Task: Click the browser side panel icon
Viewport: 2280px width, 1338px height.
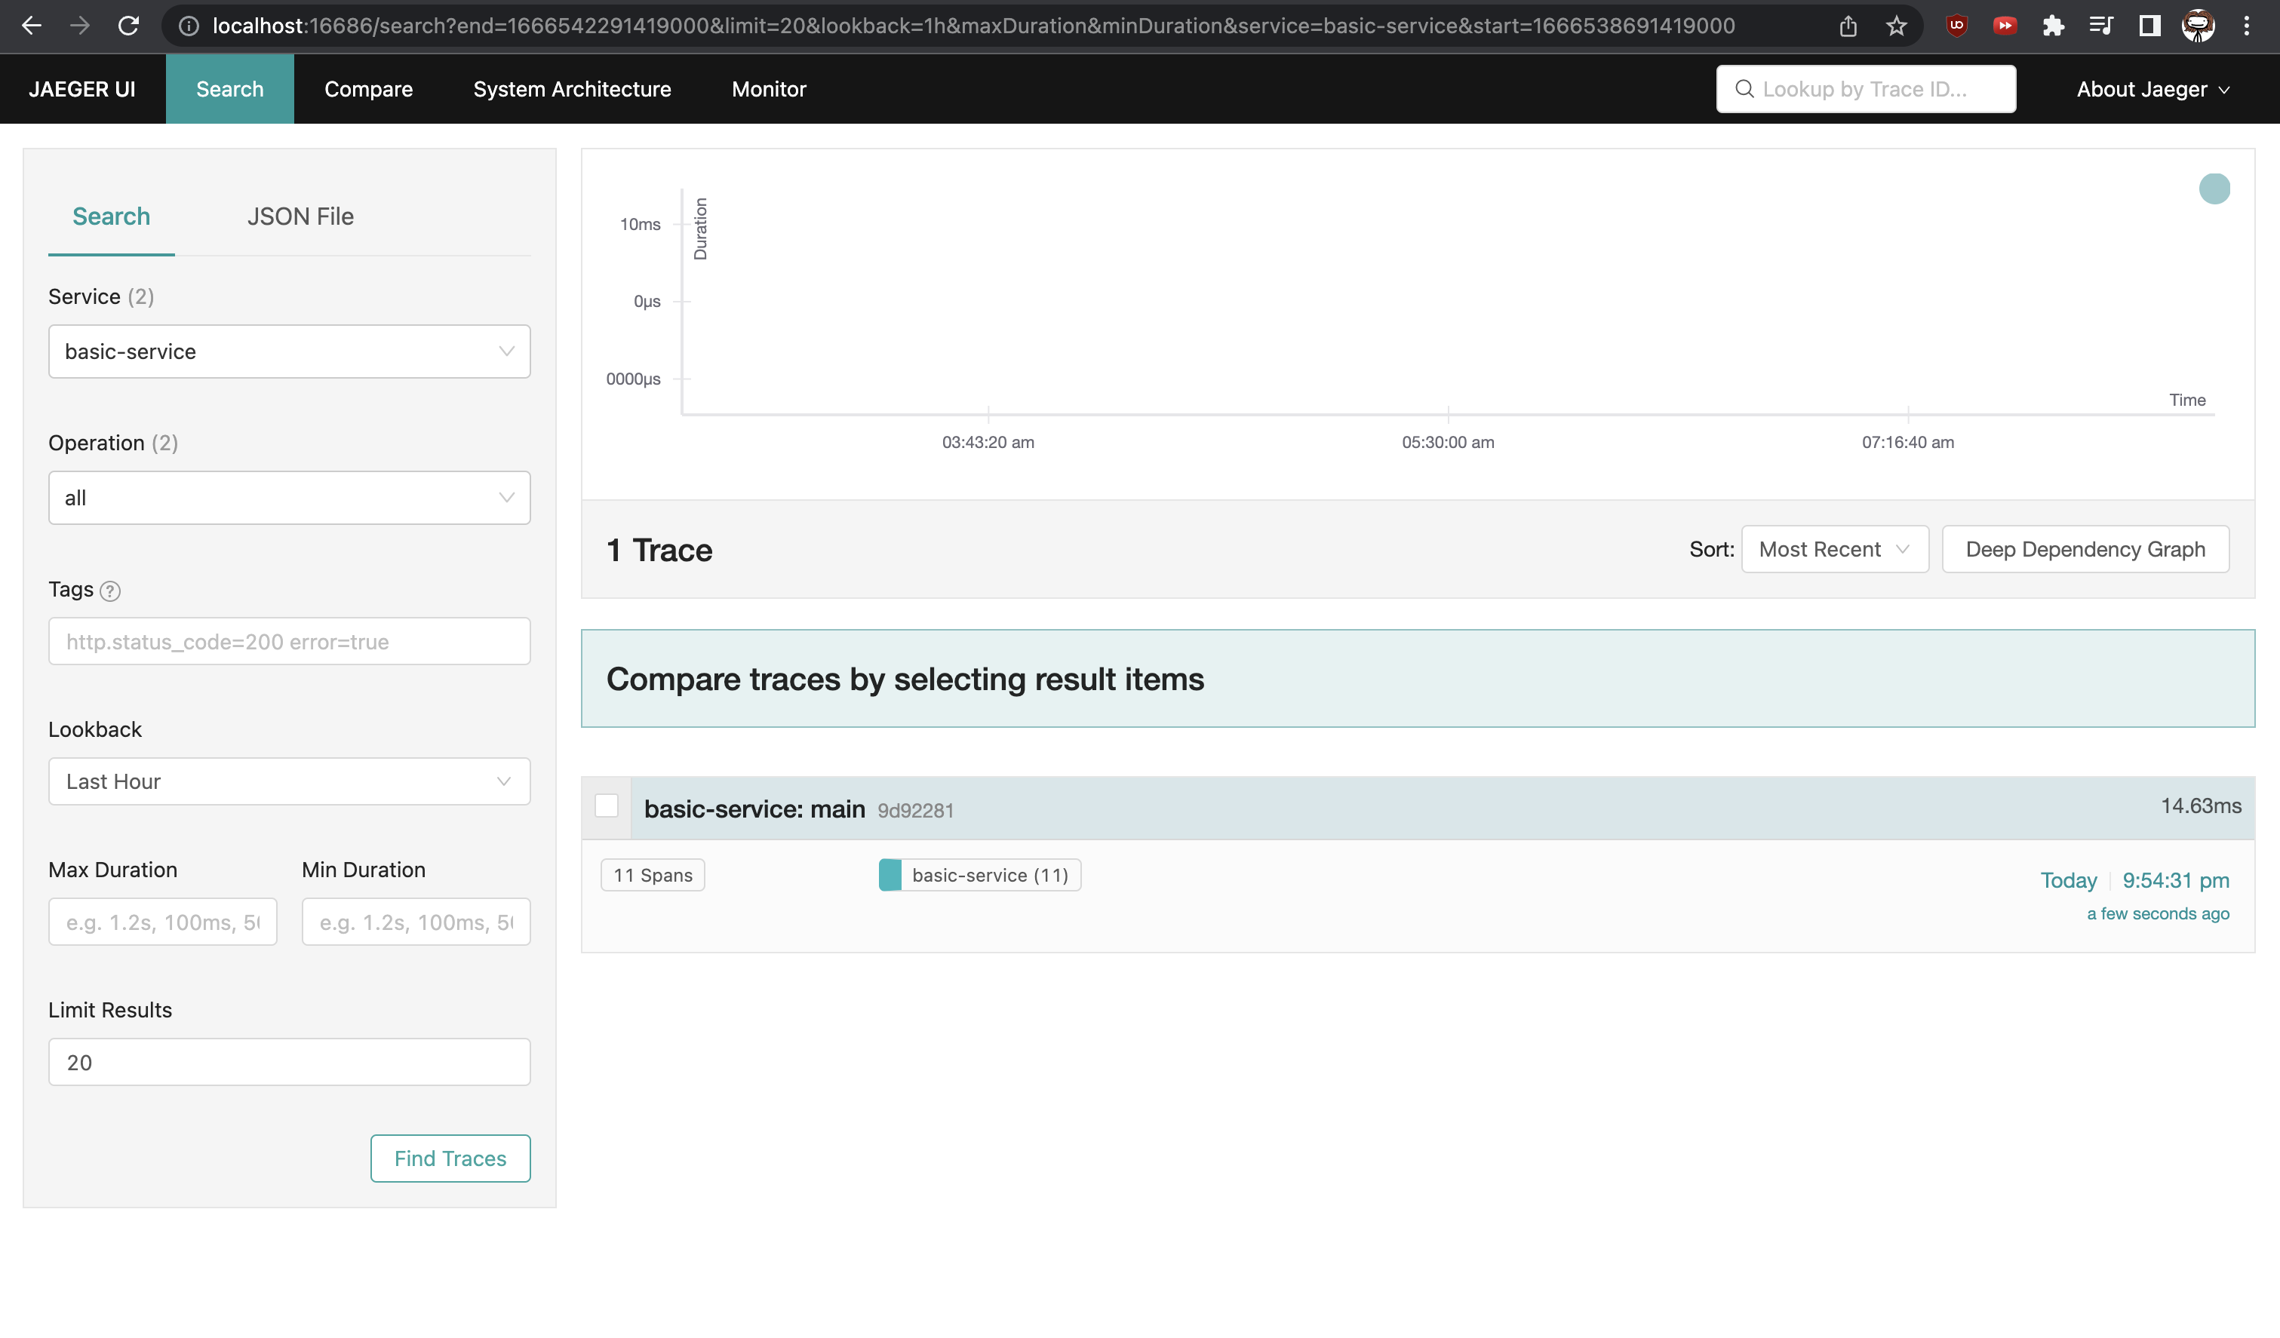Action: pos(2149,26)
